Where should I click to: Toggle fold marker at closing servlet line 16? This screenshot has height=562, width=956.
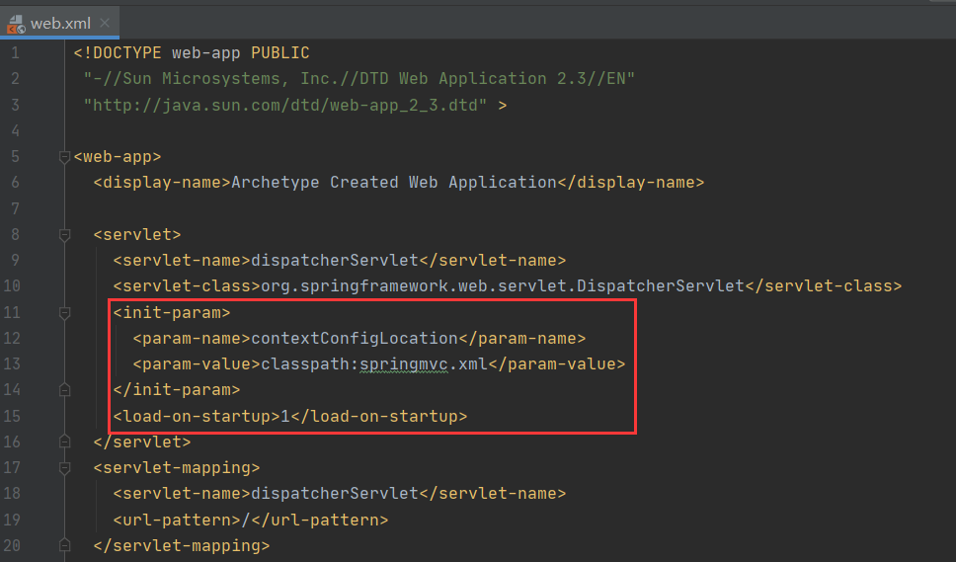point(64,442)
